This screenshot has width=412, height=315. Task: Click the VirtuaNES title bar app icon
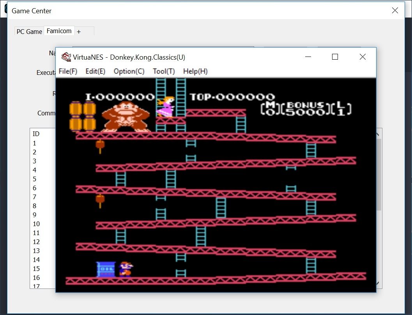[x=66, y=57]
